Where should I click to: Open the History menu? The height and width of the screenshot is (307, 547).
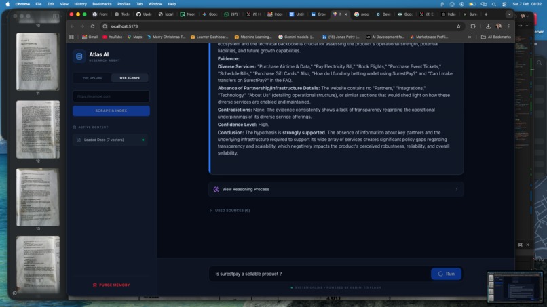tap(80, 4)
